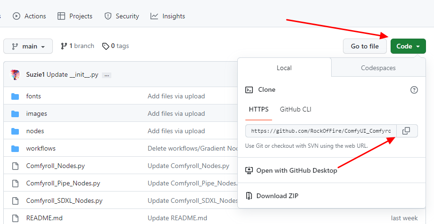Open 'Update Comfyroll_Nodes.py' commit message
434x224 pixels.
[189, 166]
